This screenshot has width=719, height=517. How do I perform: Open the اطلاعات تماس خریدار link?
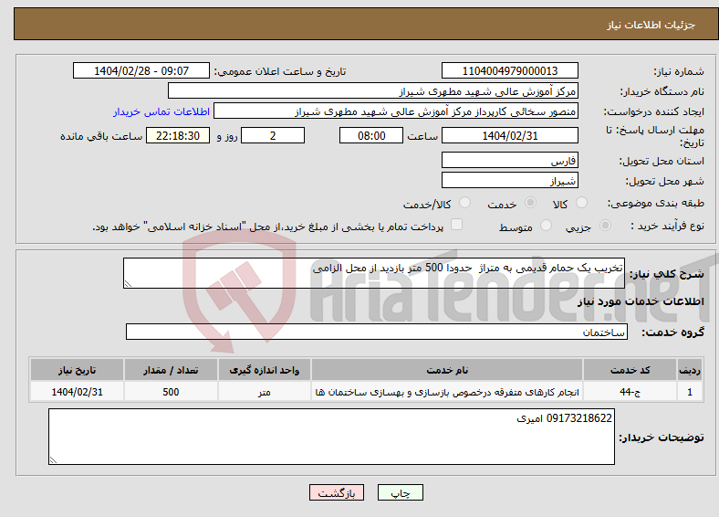click(162, 111)
